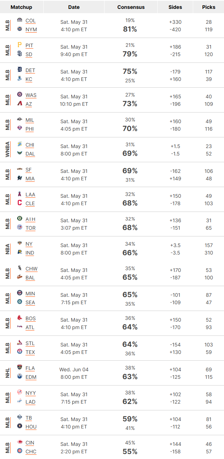Click the Florida Panthers logo icon
The height and width of the screenshot is (459, 224).
(x=19, y=368)
